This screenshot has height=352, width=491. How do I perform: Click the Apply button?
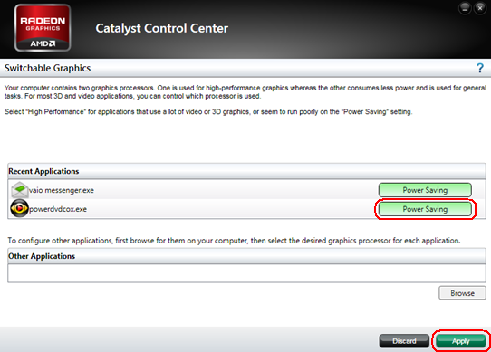pos(460,341)
